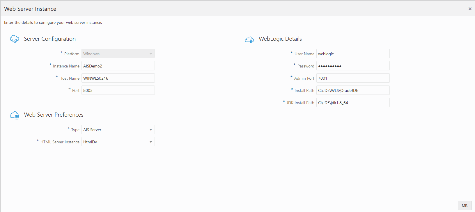
Task: Click the Web Server Instance dialog title
Action: pyautogui.click(x=30, y=9)
